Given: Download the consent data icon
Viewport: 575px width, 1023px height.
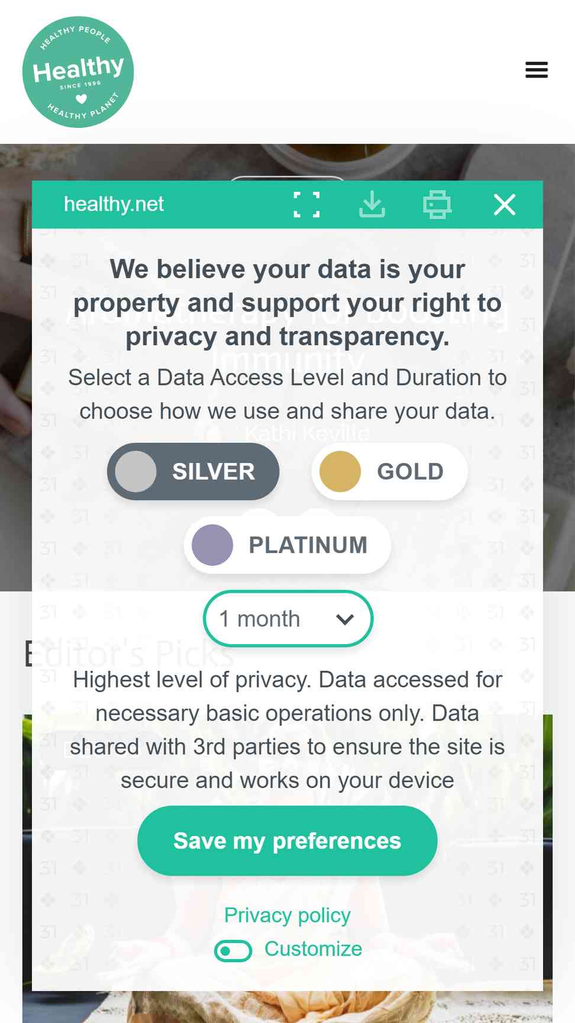Looking at the screenshot, I should click(372, 205).
